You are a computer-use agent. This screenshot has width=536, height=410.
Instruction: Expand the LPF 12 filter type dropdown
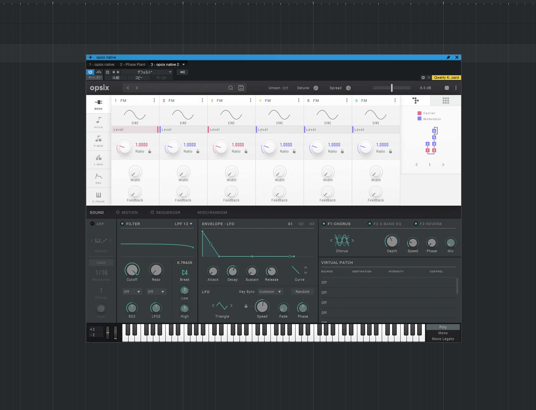(x=184, y=224)
